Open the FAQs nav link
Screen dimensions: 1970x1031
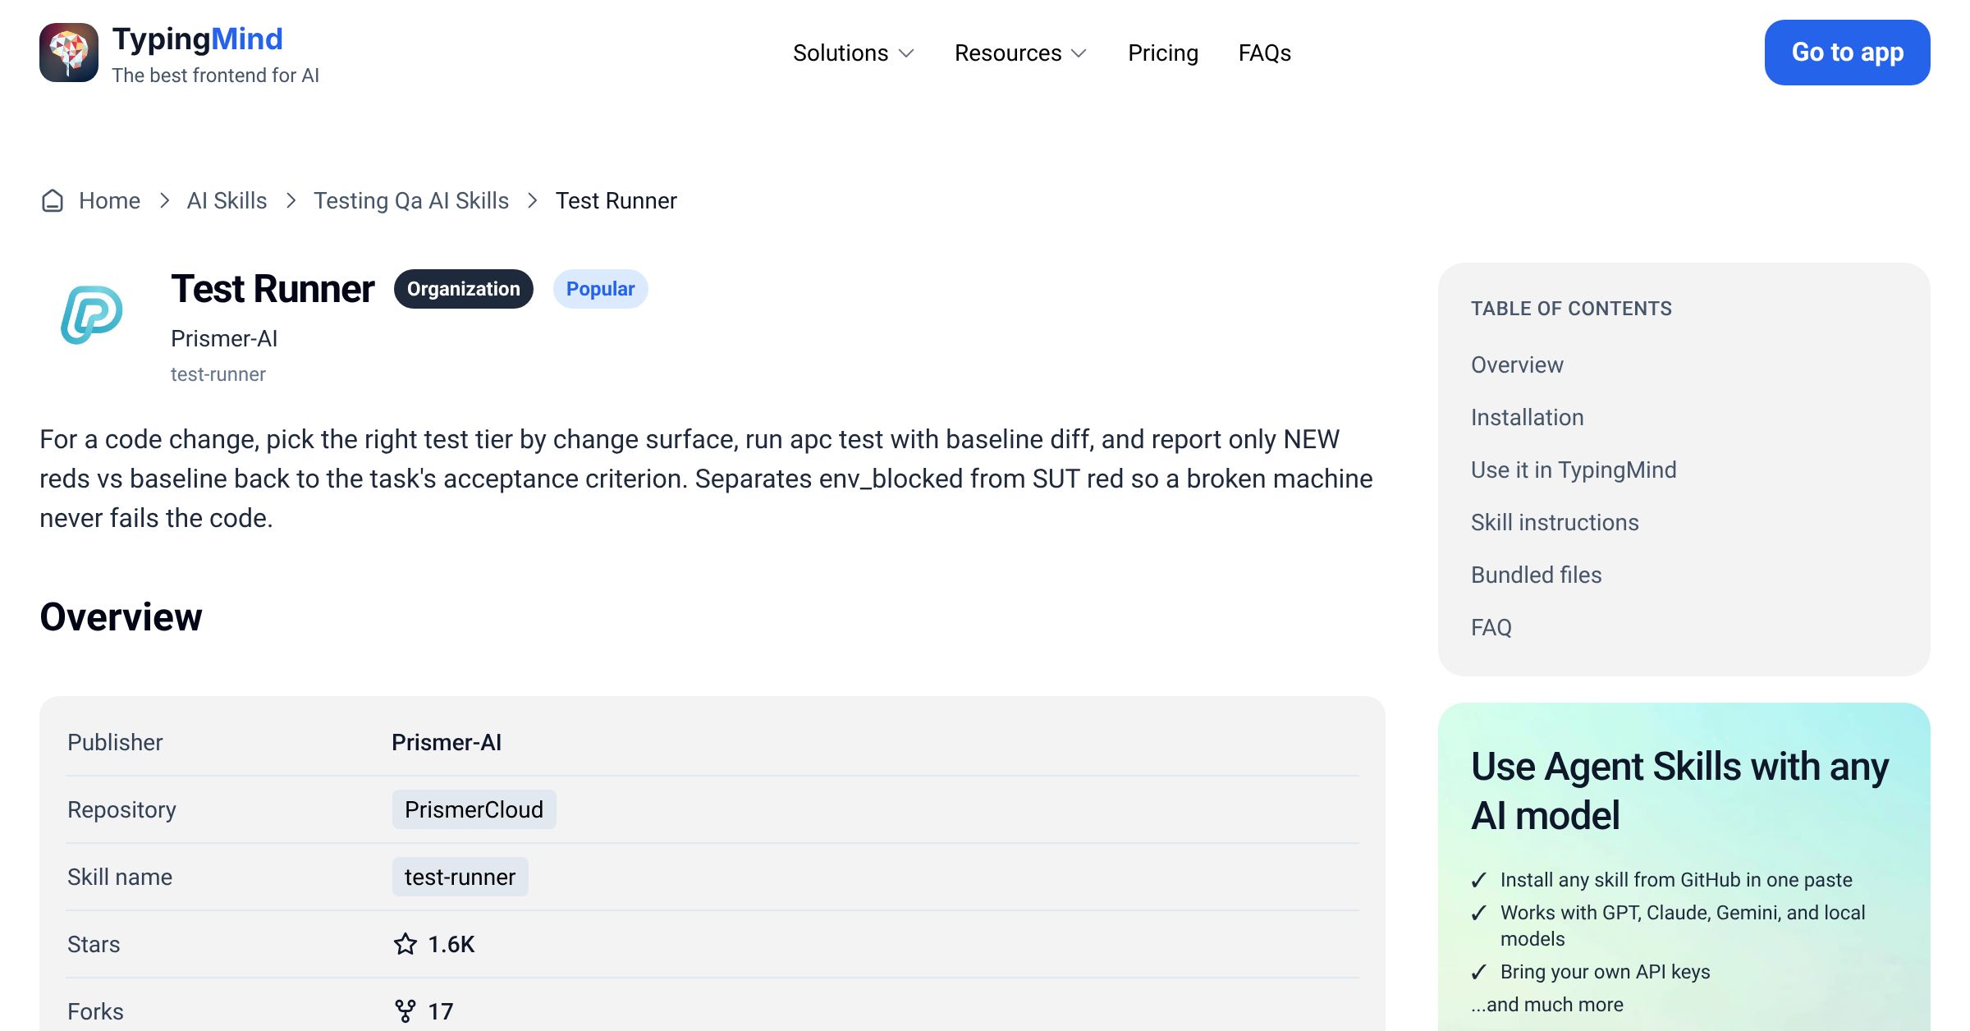(x=1265, y=53)
